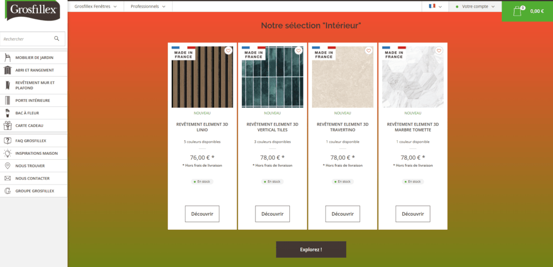
Task: Click the Carte Cadeau gift icon
Action: [8, 126]
